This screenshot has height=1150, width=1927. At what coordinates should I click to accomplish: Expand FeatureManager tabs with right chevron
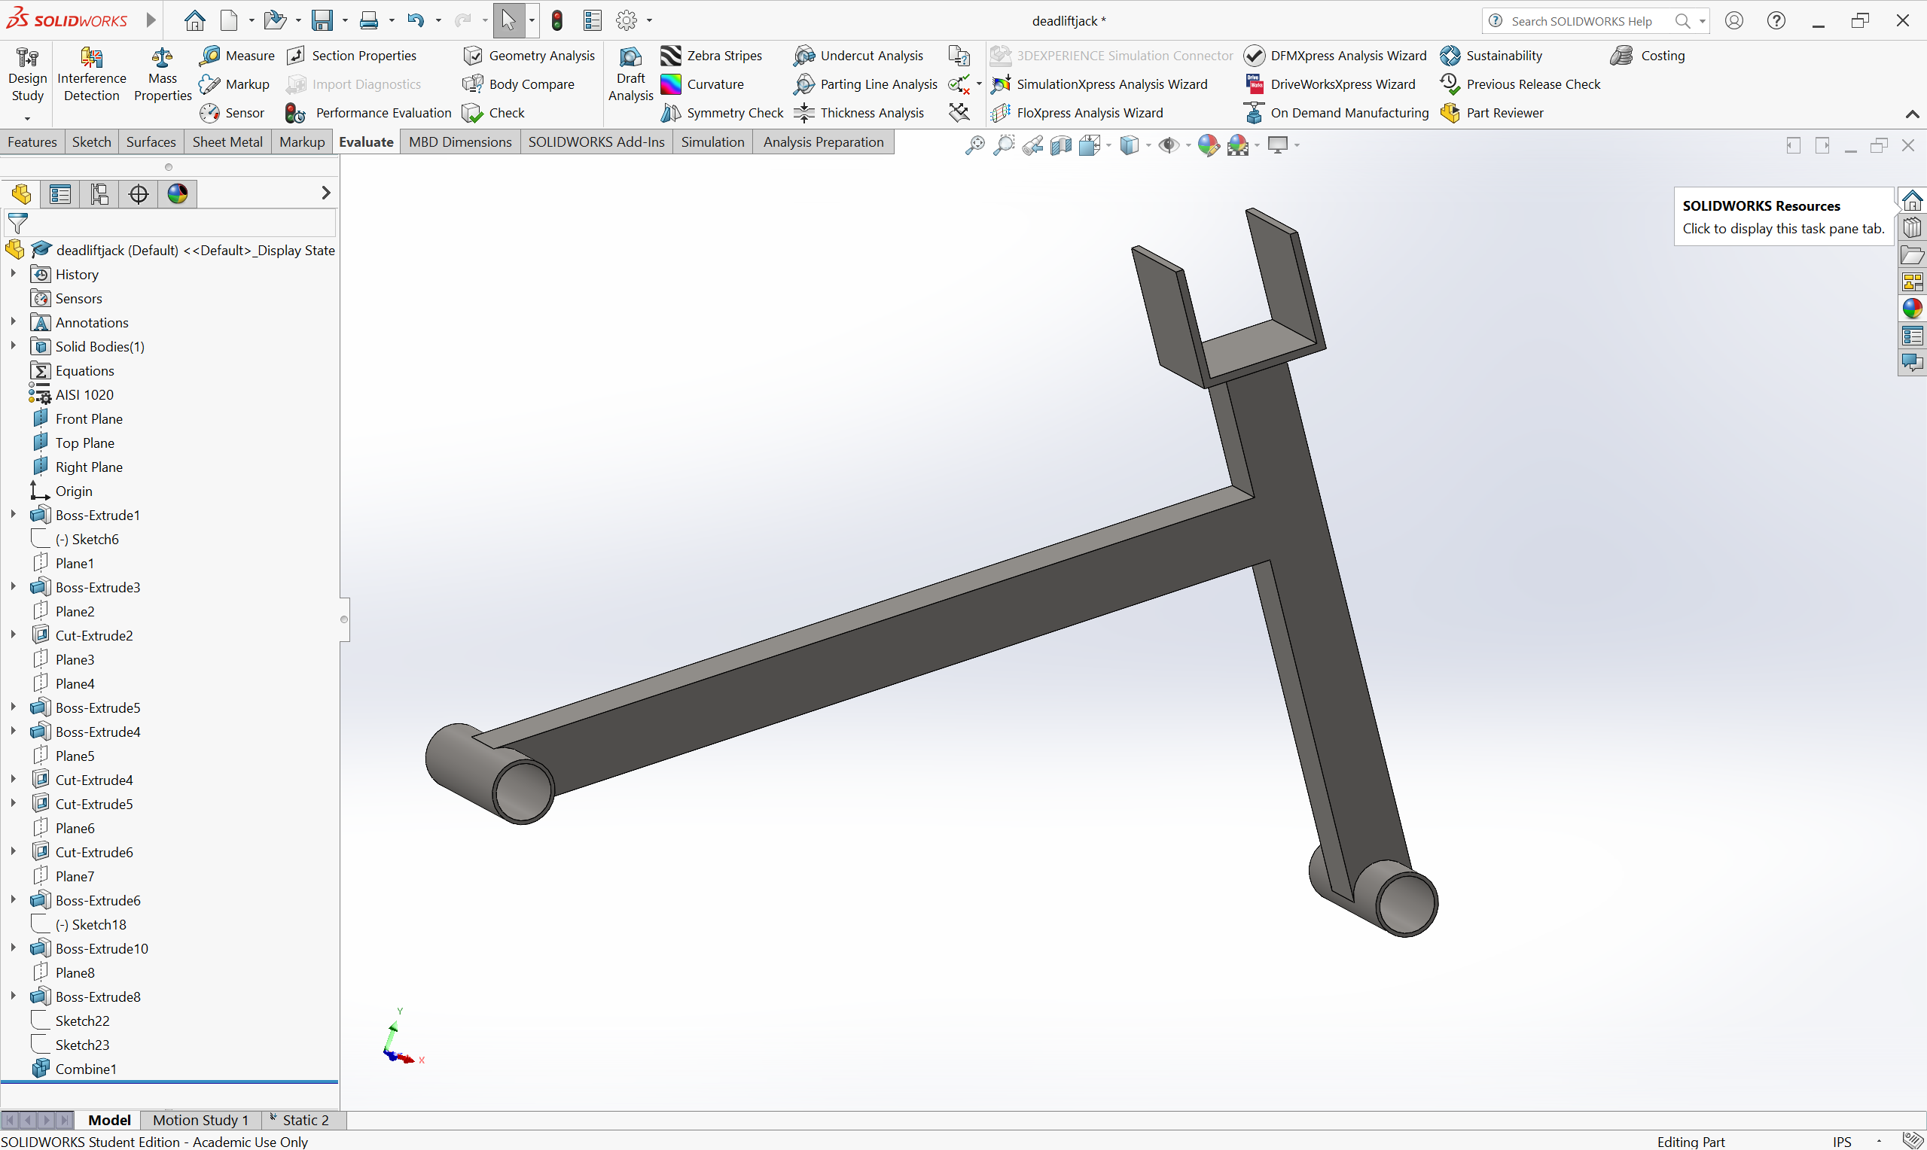click(x=325, y=193)
